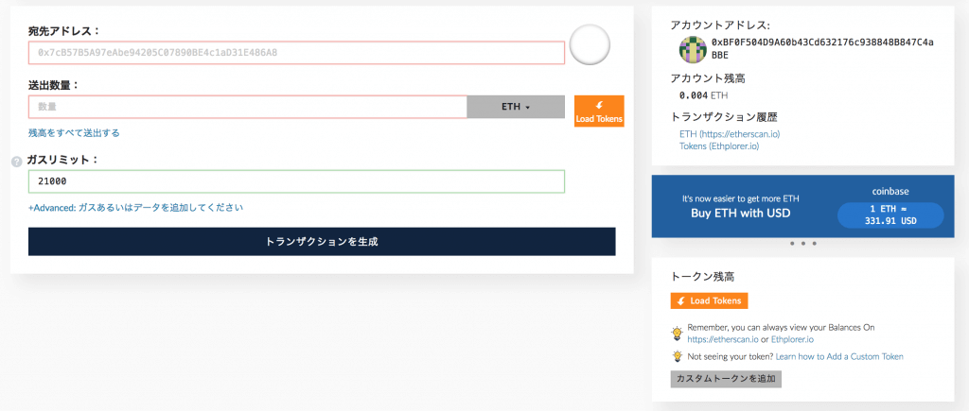Click the カスタムトークンを追加 button
The image size is (969, 411).
(726, 379)
